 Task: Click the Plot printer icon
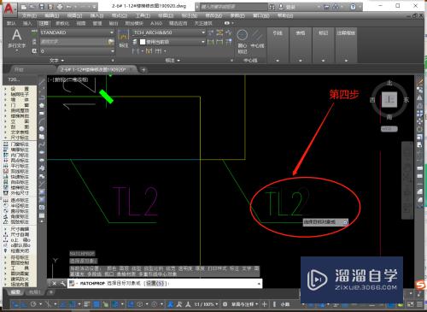(x=60, y=6)
